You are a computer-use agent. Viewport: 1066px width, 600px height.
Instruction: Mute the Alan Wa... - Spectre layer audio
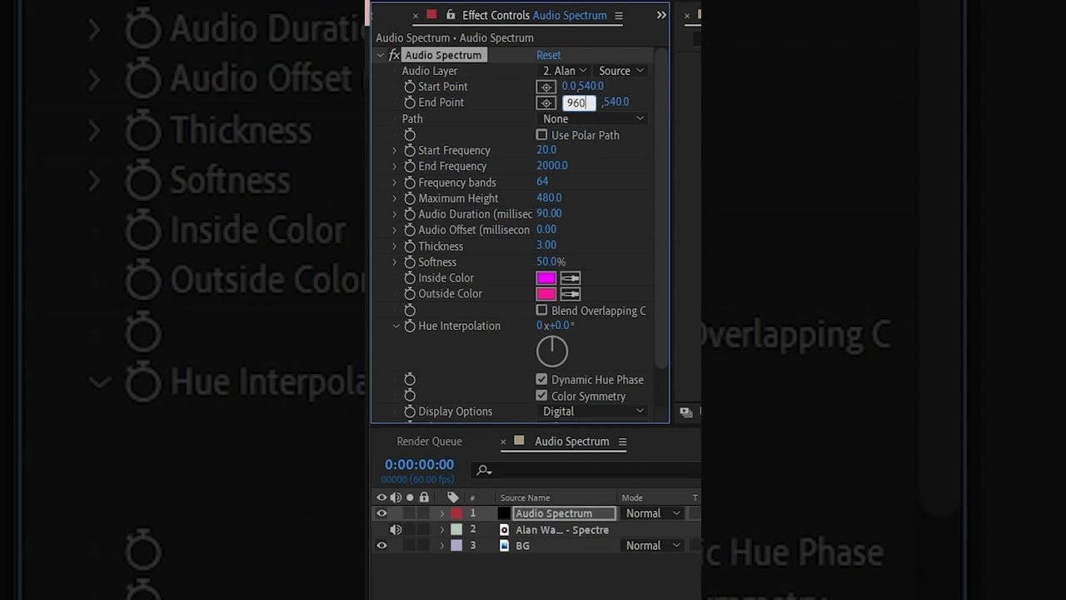tap(396, 530)
